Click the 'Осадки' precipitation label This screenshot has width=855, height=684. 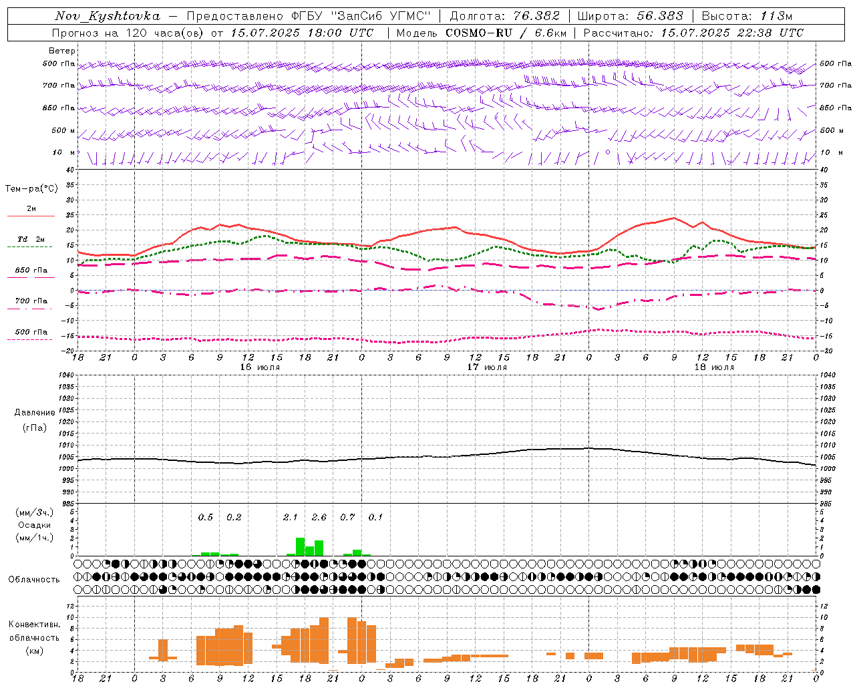pos(35,525)
